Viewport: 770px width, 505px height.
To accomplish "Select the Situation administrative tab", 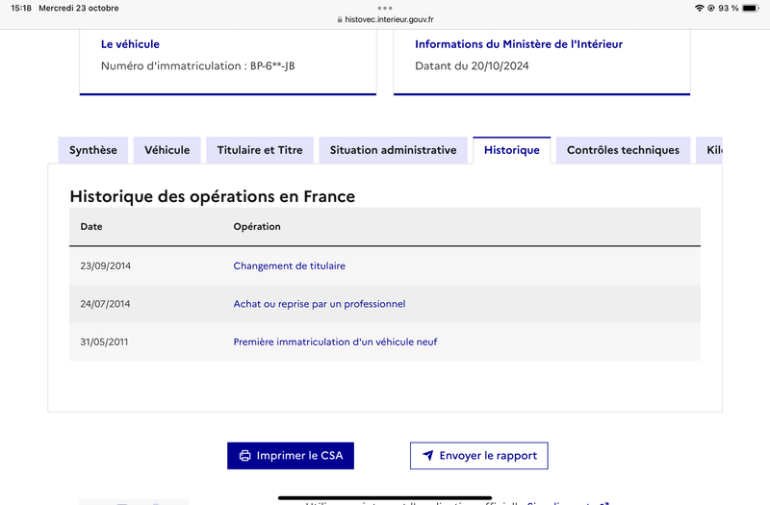I will [394, 150].
